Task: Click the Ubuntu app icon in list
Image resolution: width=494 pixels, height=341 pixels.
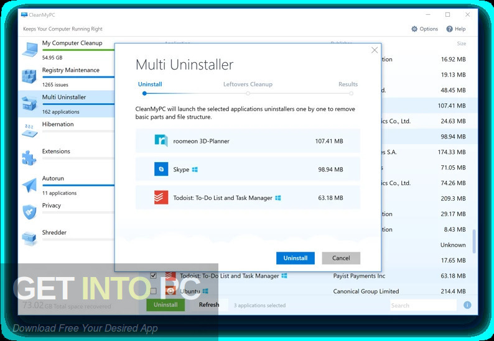Action: (x=170, y=291)
